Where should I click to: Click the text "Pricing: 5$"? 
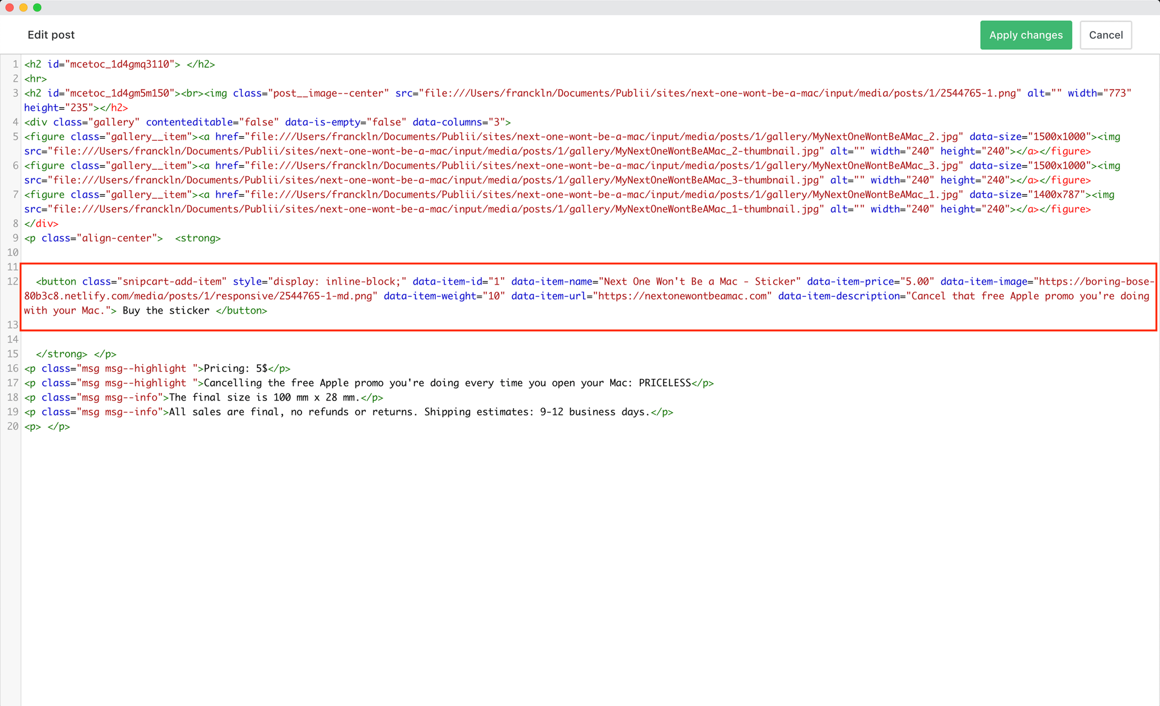point(235,369)
